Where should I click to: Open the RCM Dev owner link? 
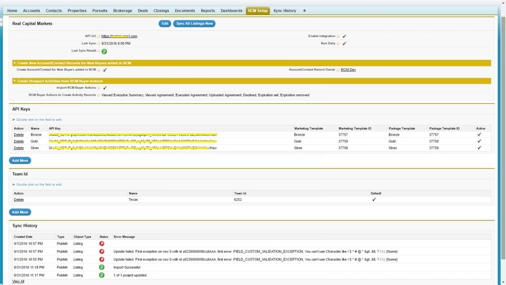click(x=348, y=70)
